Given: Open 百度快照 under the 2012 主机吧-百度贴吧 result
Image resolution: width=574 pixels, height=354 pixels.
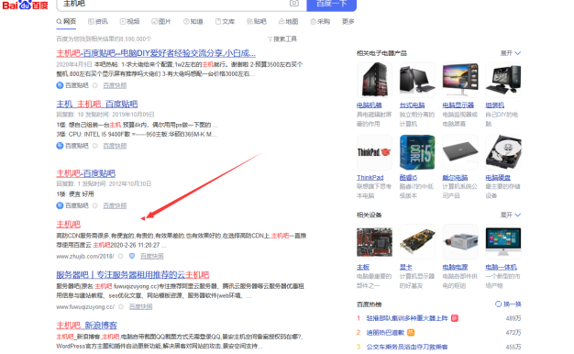Looking at the screenshot, I should [115, 205].
